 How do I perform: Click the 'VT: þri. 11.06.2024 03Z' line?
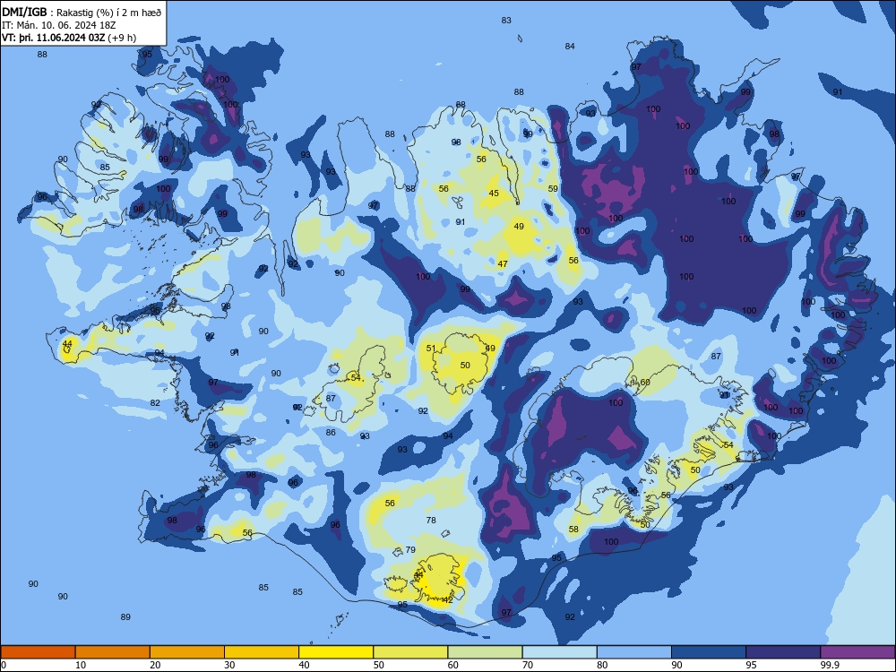(69, 38)
